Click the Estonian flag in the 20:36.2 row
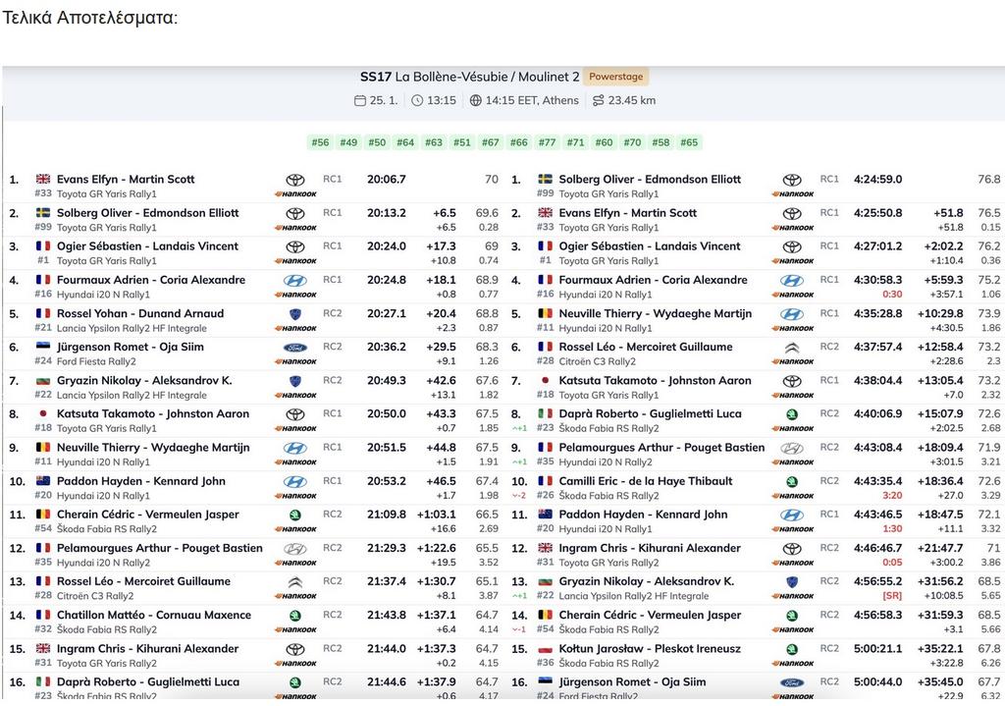The height and width of the screenshot is (706, 1005). 43,347
